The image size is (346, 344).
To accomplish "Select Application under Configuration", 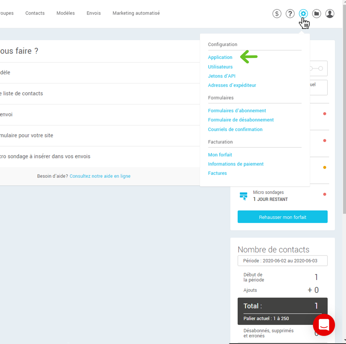I will (x=220, y=57).
